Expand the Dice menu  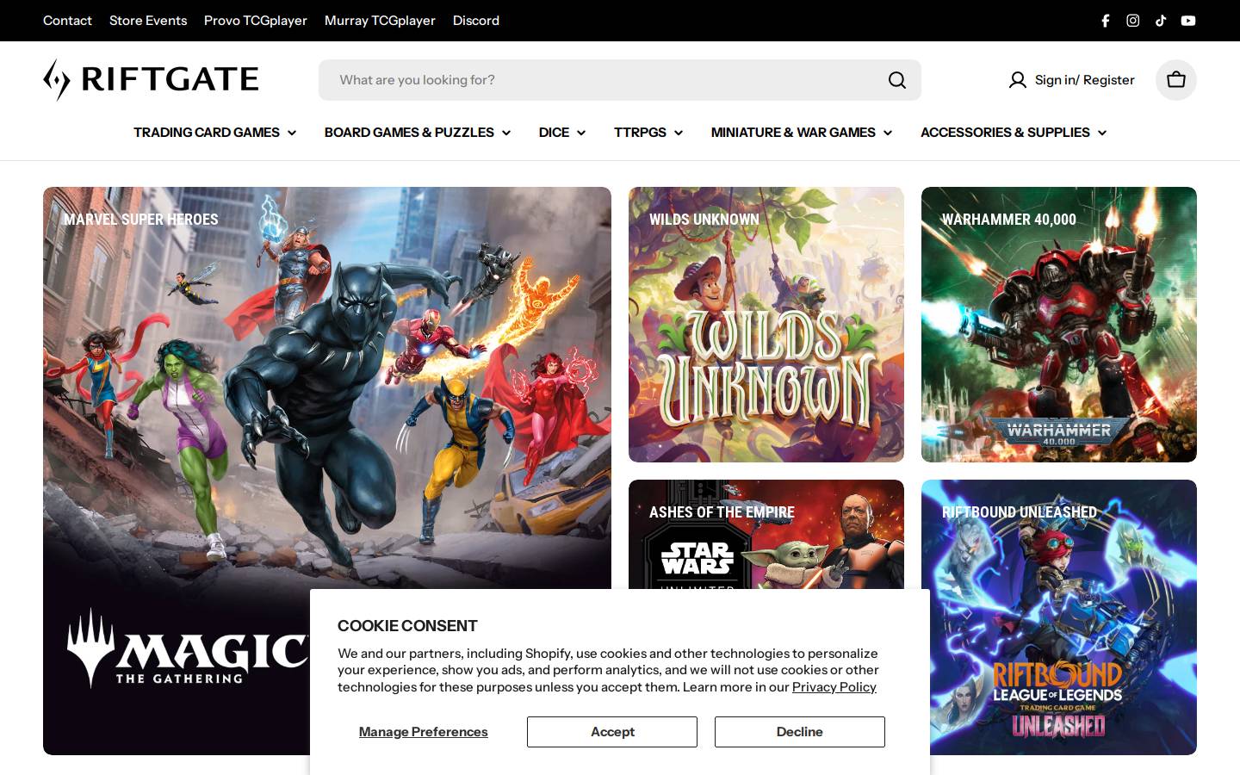(562, 133)
